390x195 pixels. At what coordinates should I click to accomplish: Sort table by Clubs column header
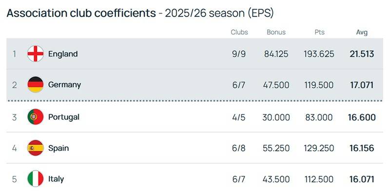pos(239,32)
